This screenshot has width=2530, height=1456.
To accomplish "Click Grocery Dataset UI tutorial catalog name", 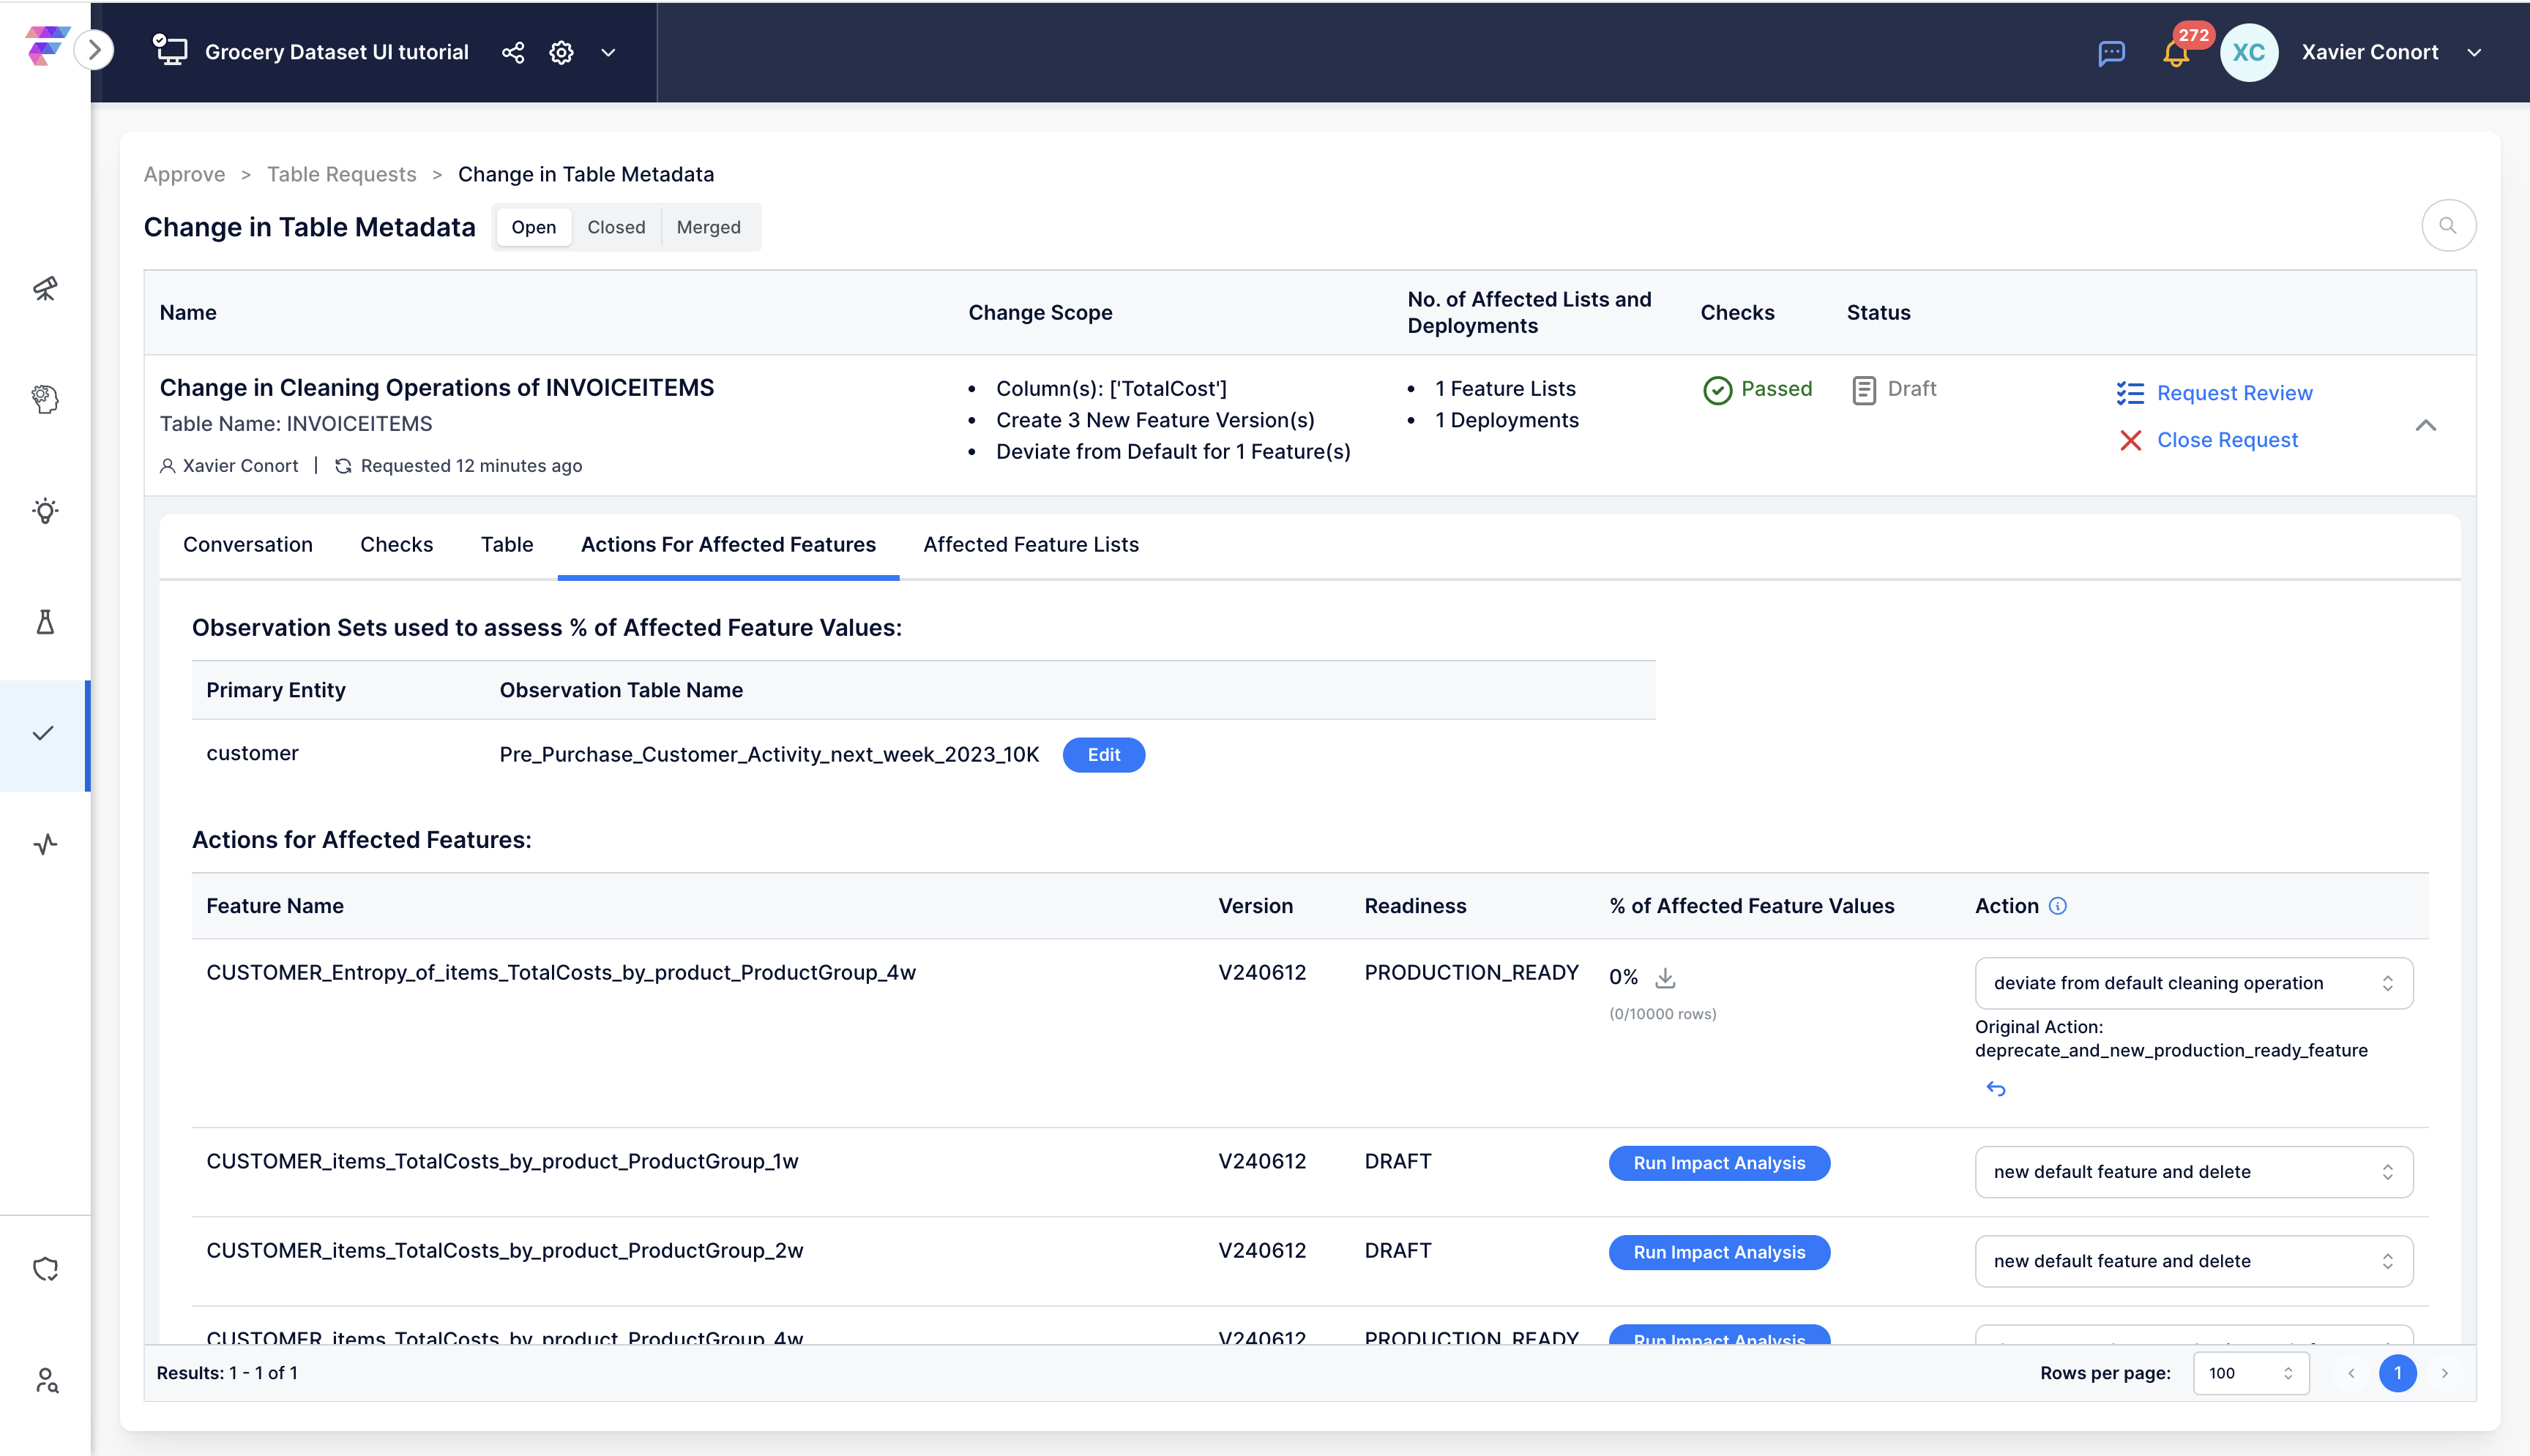I will [336, 52].
